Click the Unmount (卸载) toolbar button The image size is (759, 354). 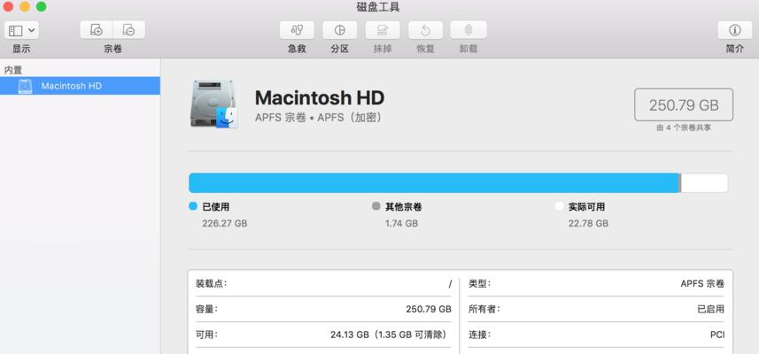click(x=469, y=30)
